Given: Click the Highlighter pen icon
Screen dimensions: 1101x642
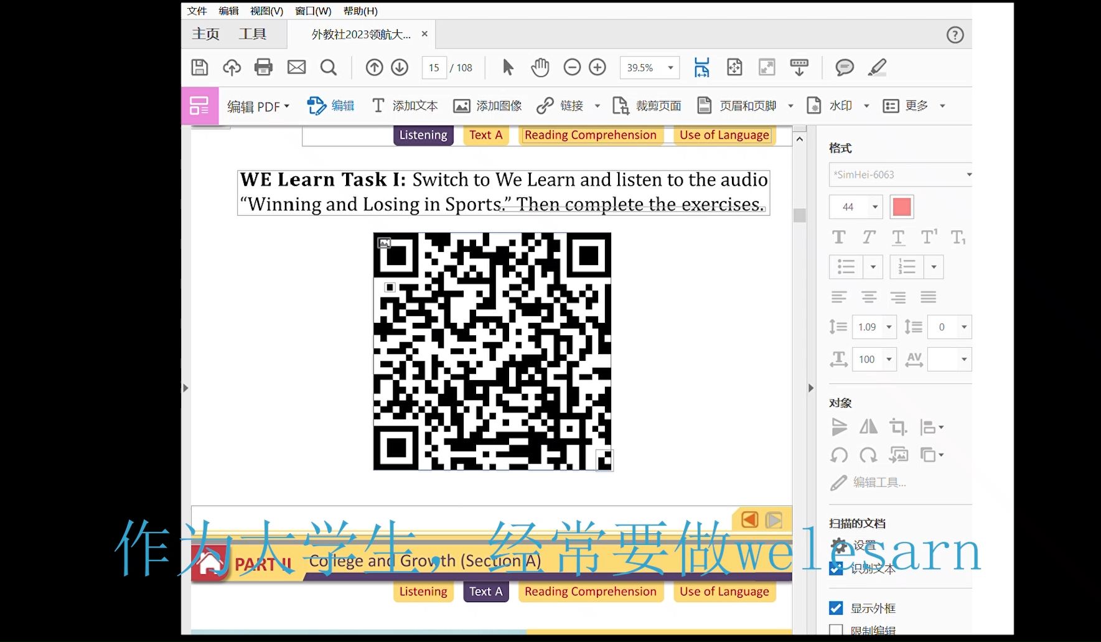Looking at the screenshot, I should click(x=877, y=67).
